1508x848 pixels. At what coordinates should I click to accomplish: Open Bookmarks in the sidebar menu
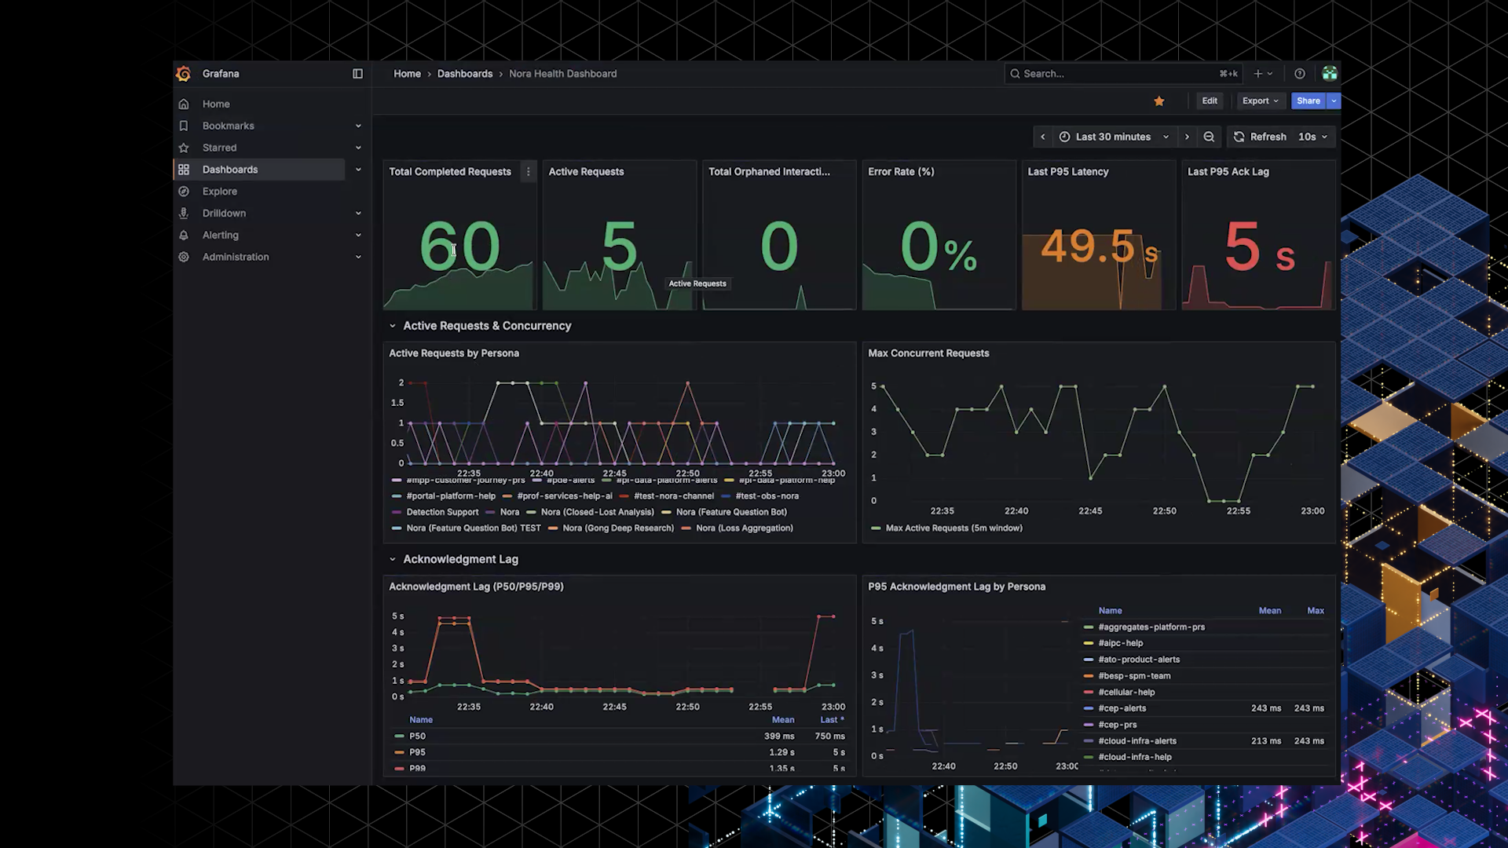point(228,126)
